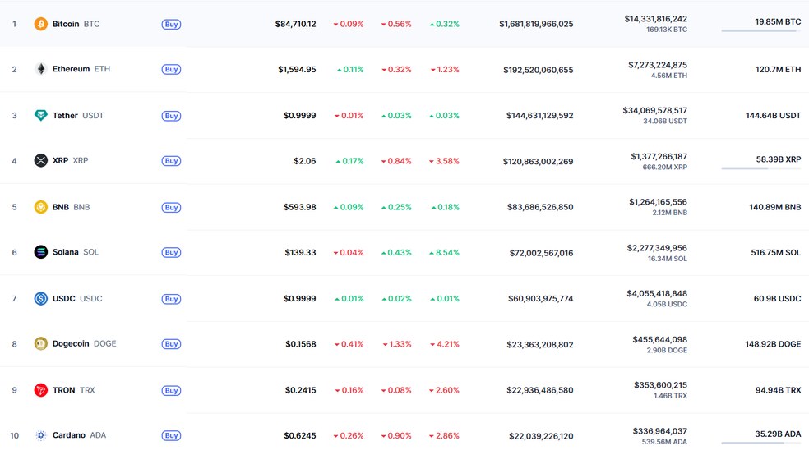Open the Solana SOL name link

point(76,252)
